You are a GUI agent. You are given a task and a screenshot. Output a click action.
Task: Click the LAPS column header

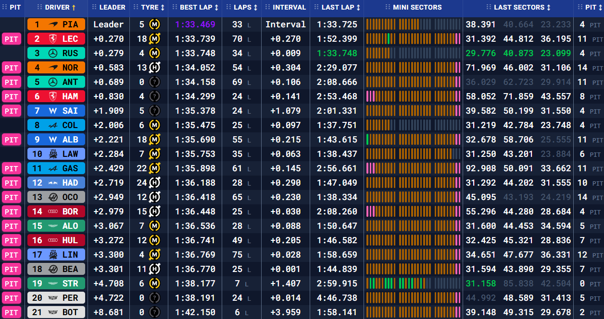[x=245, y=8]
